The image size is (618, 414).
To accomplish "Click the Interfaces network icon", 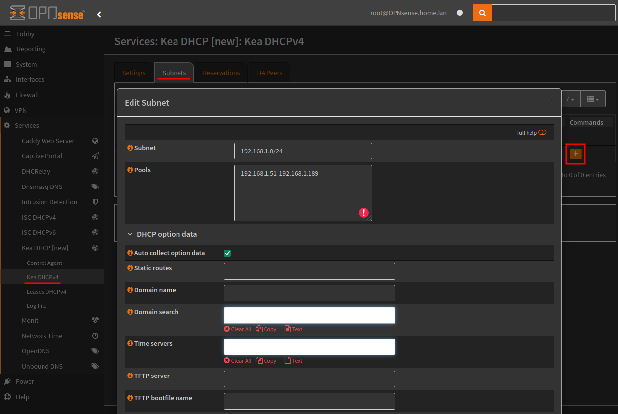I will pyautogui.click(x=7, y=79).
